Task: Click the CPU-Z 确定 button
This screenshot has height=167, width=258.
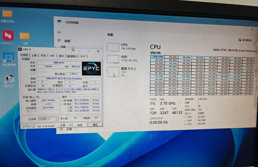Action: tap(95, 125)
